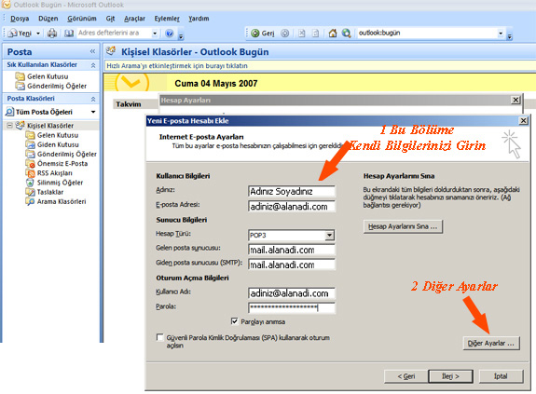Click the web search magnifier icon

coord(347,34)
